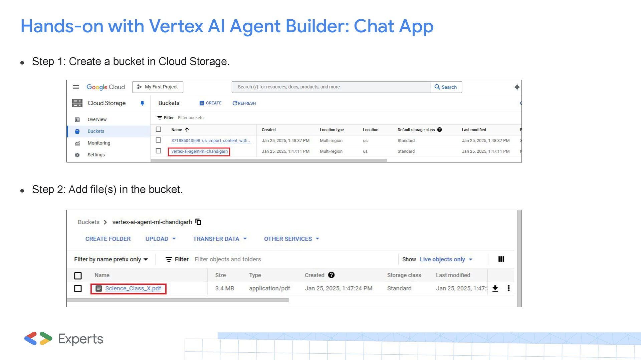Click the Overview sidebar icon
The image size is (641, 360).
pyautogui.click(x=77, y=120)
